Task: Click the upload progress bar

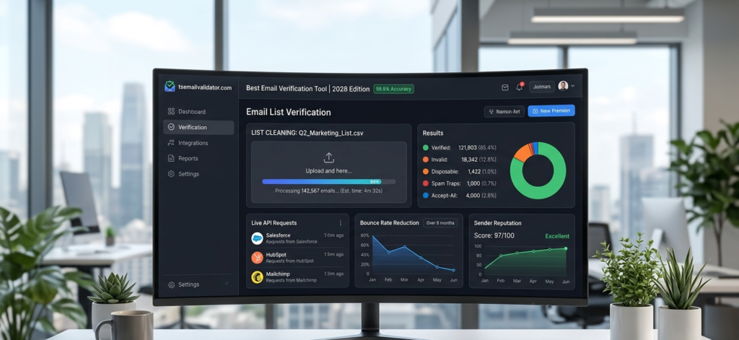Action: point(328,182)
